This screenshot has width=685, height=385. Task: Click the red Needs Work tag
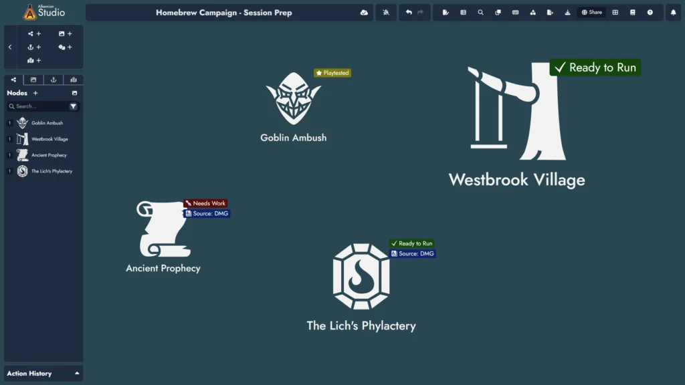206,203
